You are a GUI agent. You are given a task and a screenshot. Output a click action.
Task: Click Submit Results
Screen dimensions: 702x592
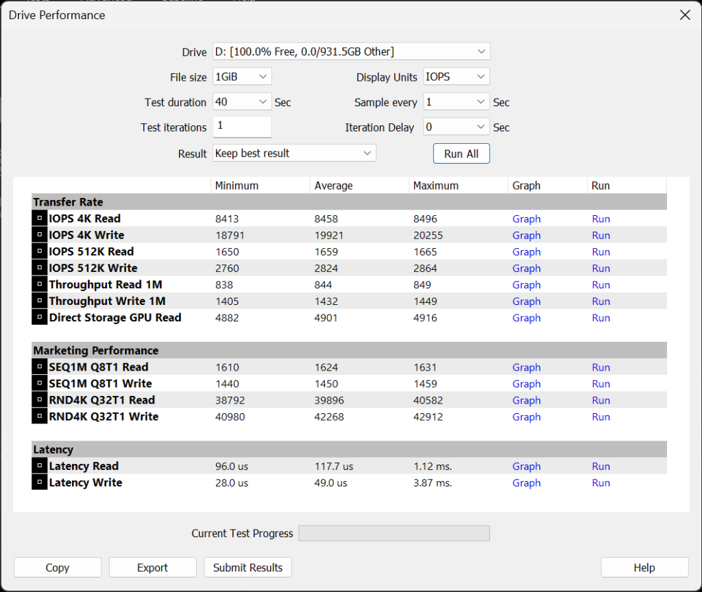click(247, 567)
